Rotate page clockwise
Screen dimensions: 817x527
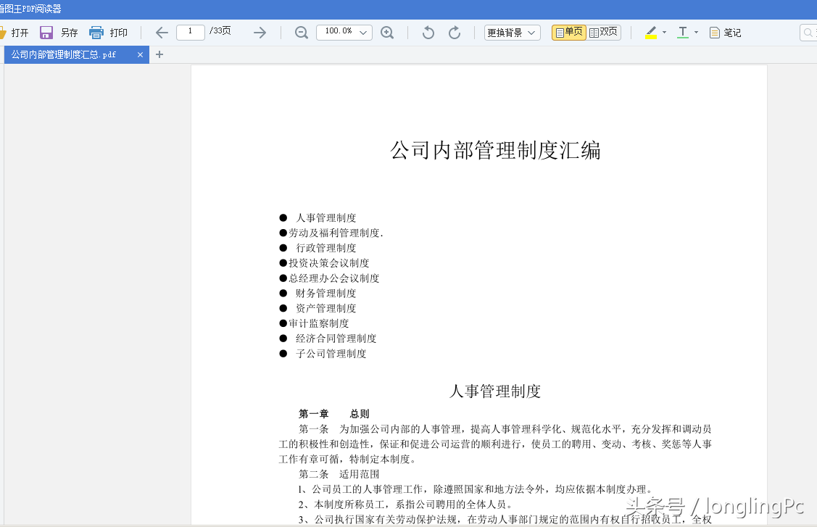pyautogui.click(x=455, y=33)
